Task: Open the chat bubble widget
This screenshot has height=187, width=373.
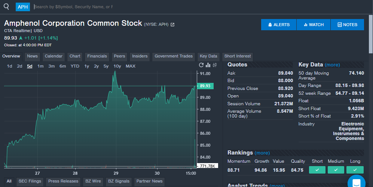Action: click(356, 182)
